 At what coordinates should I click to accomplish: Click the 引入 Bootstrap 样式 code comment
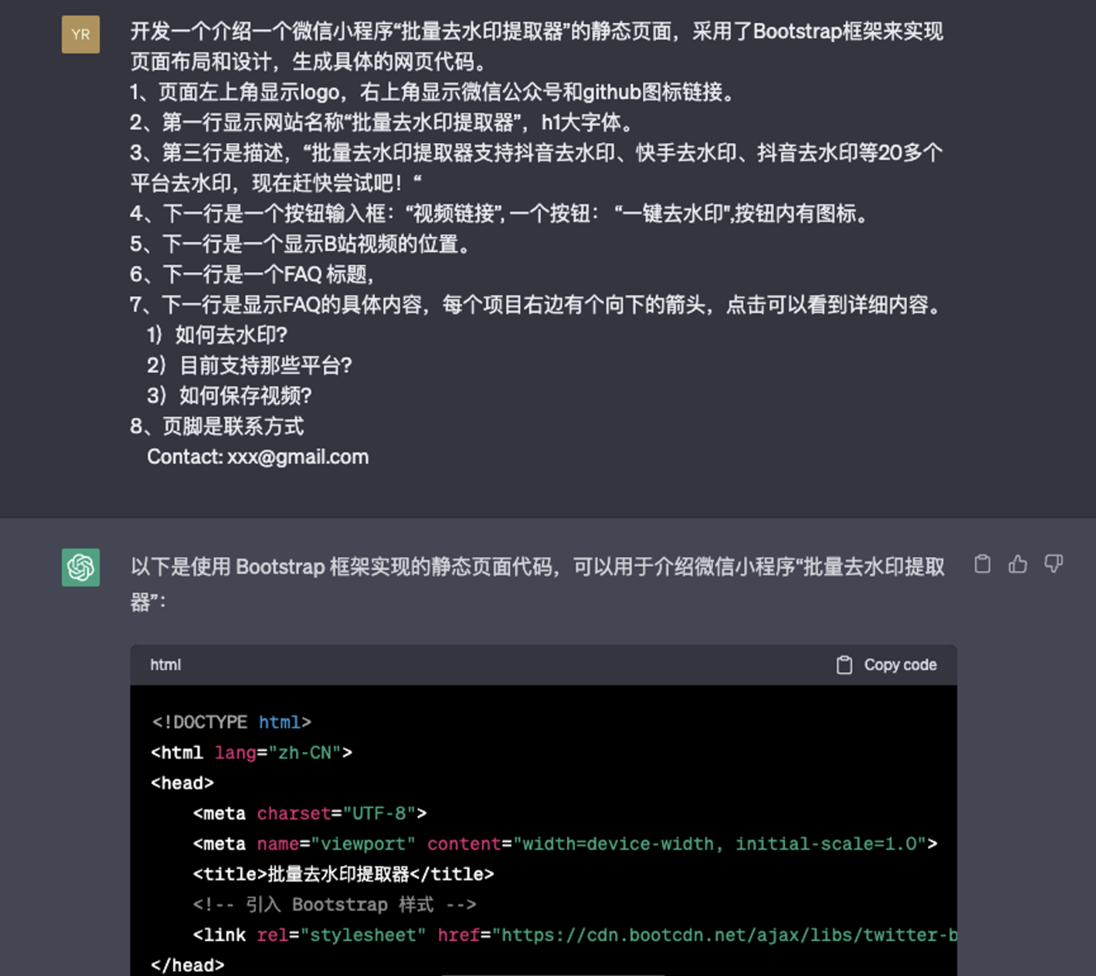334,905
